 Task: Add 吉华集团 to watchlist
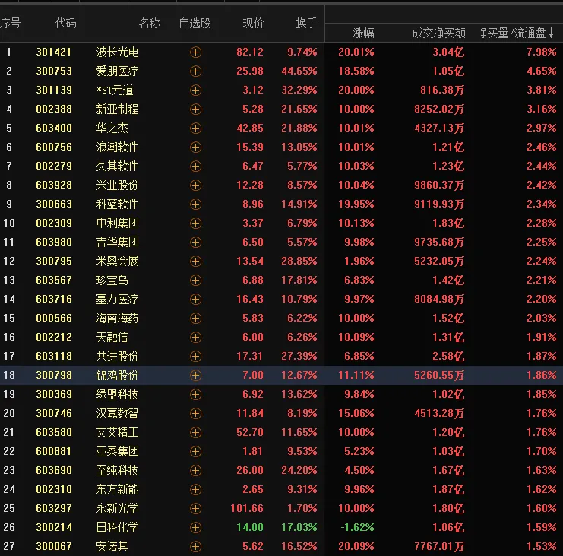195,242
